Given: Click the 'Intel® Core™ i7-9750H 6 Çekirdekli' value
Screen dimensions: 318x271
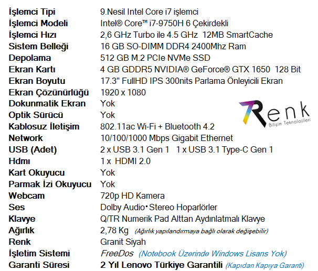Looking at the screenshot, I should [164, 23].
